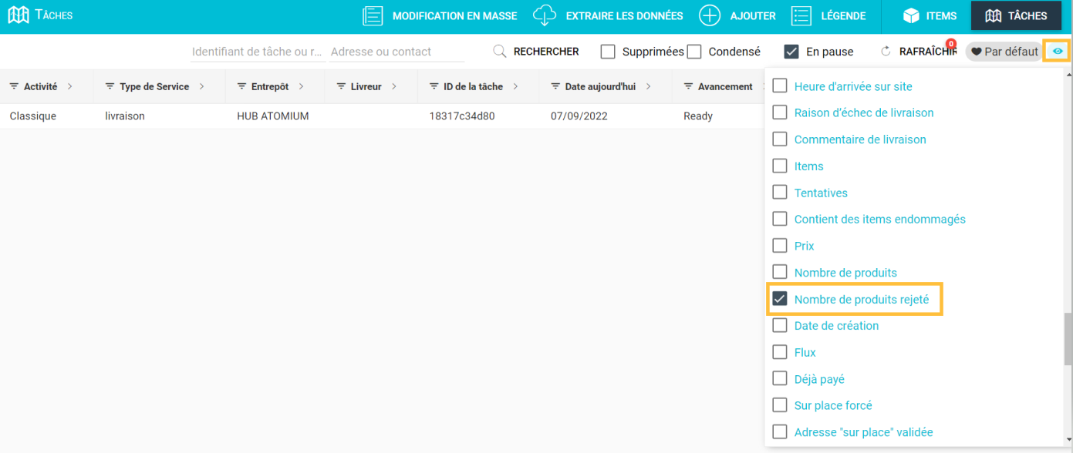Open filter icon on Type de Service
Image resolution: width=1073 pixels, height=453 pixels.
pos(110,86)
